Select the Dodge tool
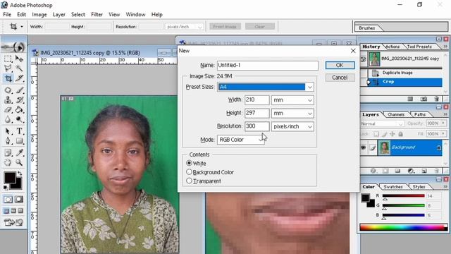Image resolution: width=451 pixels, height=254 pixels. [x=19, y=119]
